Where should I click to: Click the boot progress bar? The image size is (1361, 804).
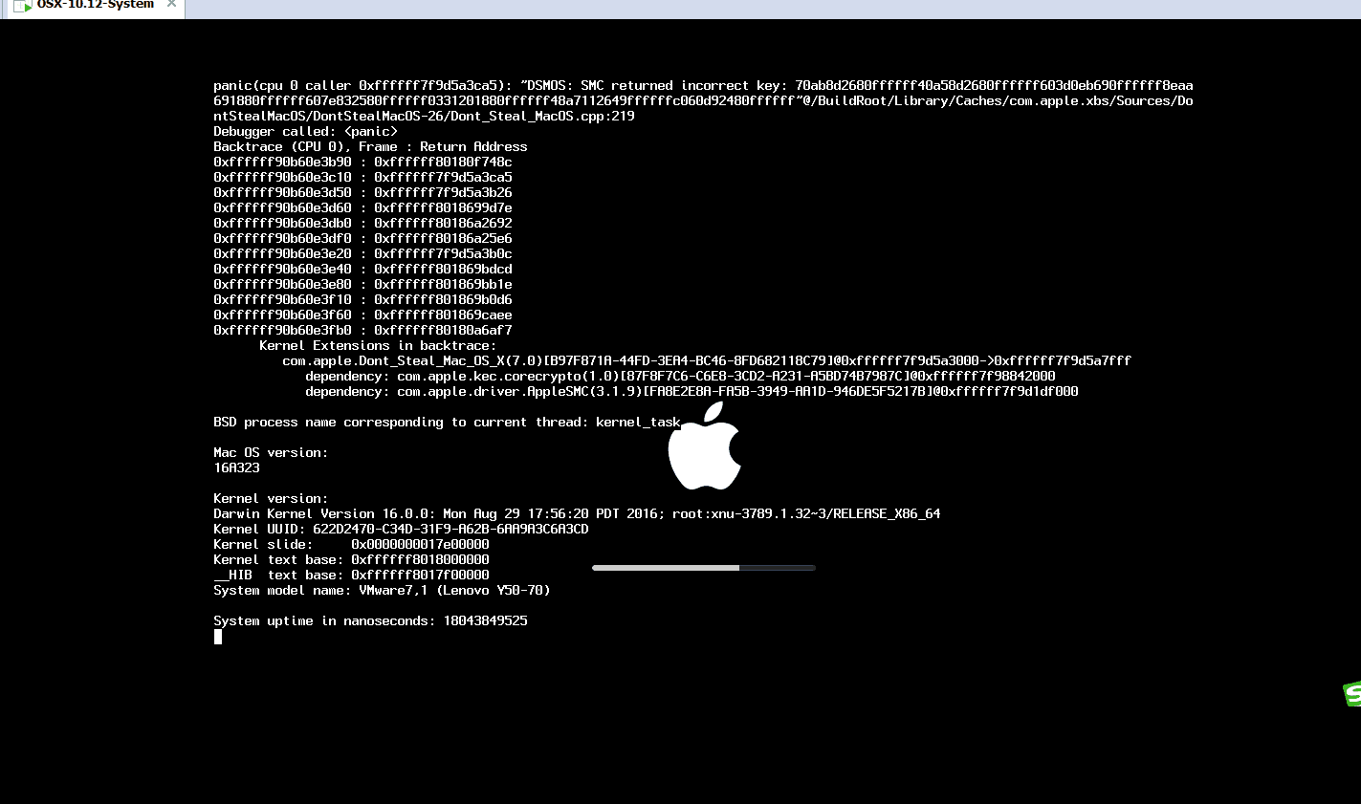(x=704, y=568)
